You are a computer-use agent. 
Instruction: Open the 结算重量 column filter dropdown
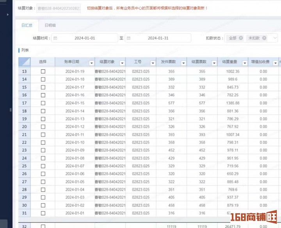pos(244,63)
